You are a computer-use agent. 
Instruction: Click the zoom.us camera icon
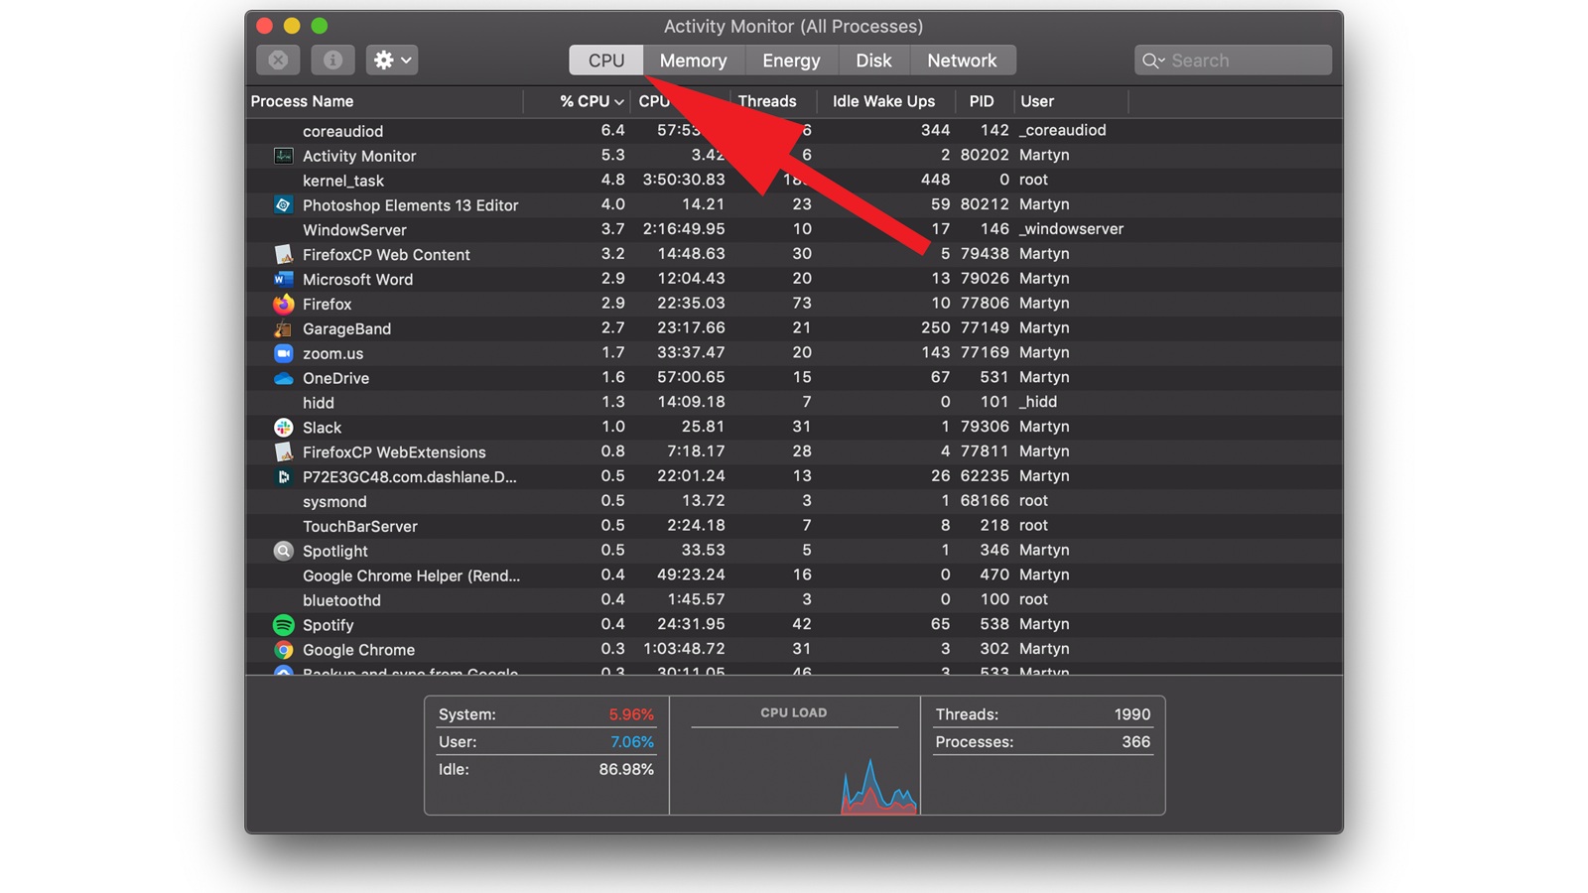pos(284,353)
